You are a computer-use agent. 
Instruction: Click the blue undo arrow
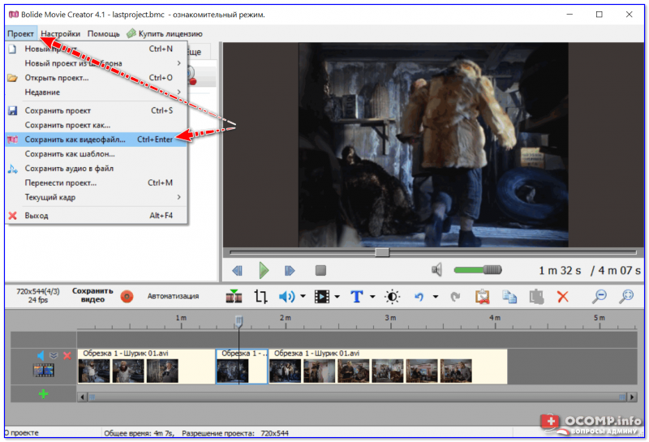419,296
